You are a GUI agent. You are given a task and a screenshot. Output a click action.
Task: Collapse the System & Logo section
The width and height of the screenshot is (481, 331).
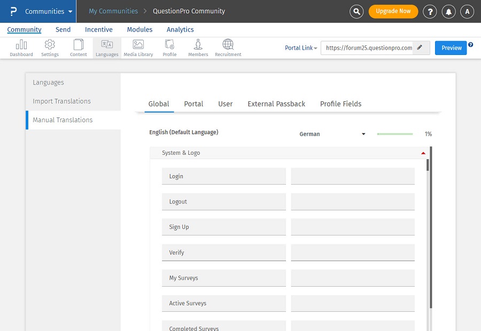(423, 153)
